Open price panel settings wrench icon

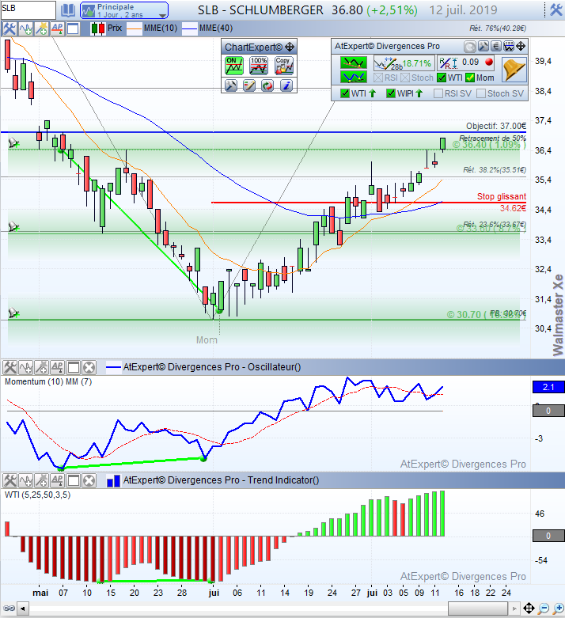click(x=9, y=28)
